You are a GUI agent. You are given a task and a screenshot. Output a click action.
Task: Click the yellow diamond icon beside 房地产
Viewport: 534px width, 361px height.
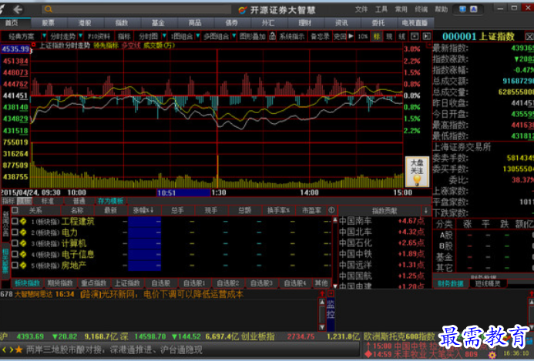[23, 265]
